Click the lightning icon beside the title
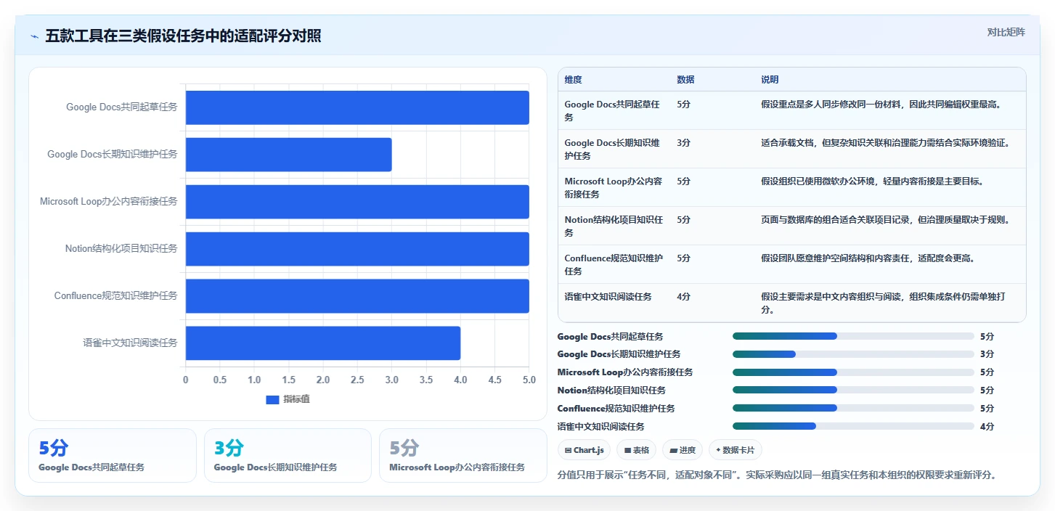This screenshot has width=1055, height=511. click(34, 36)
